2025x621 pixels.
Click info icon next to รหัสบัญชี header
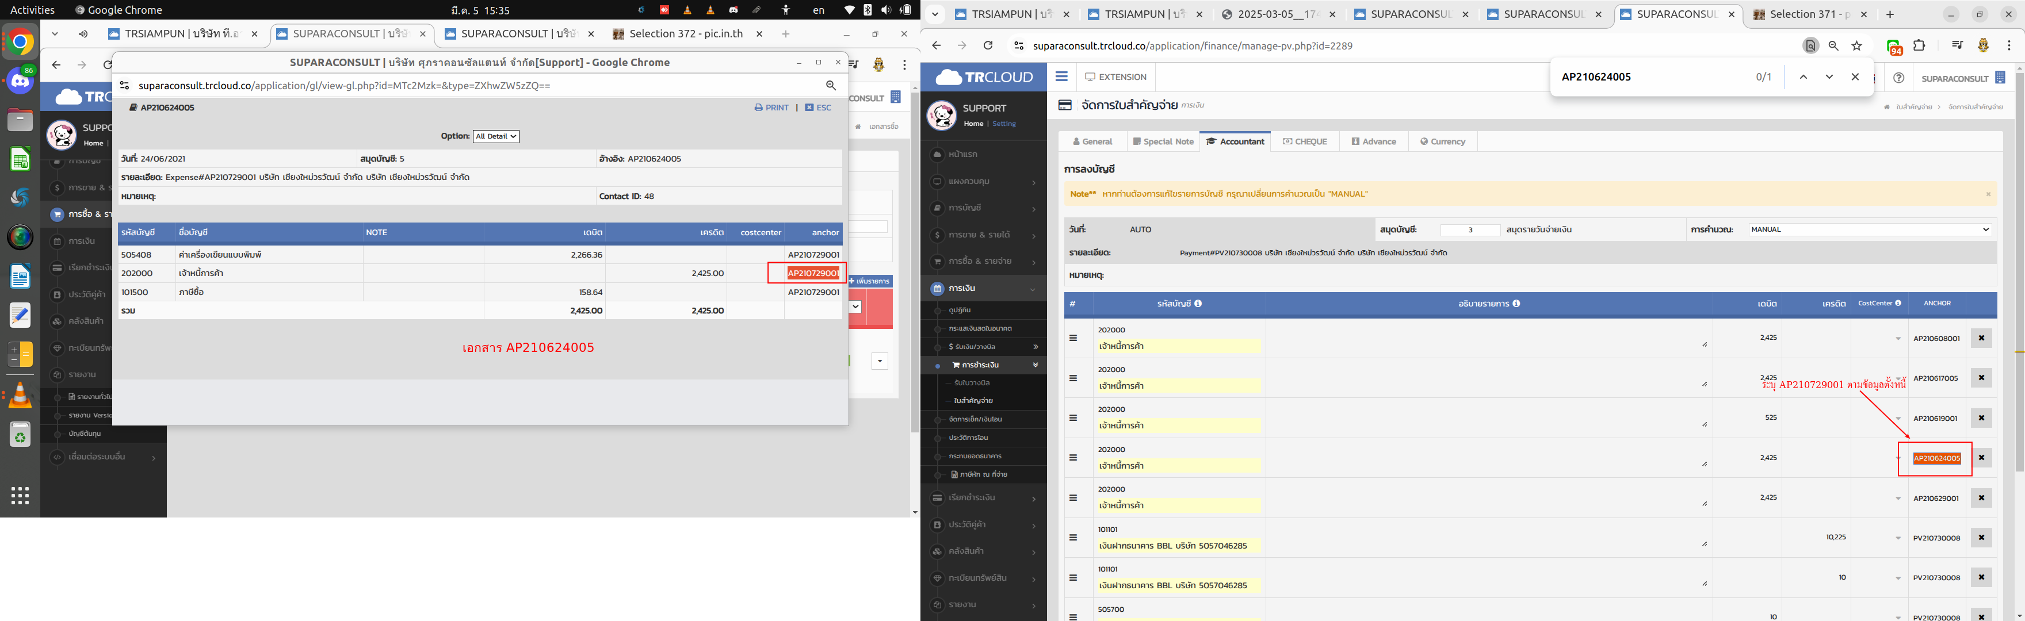[x=1198, y=304]
